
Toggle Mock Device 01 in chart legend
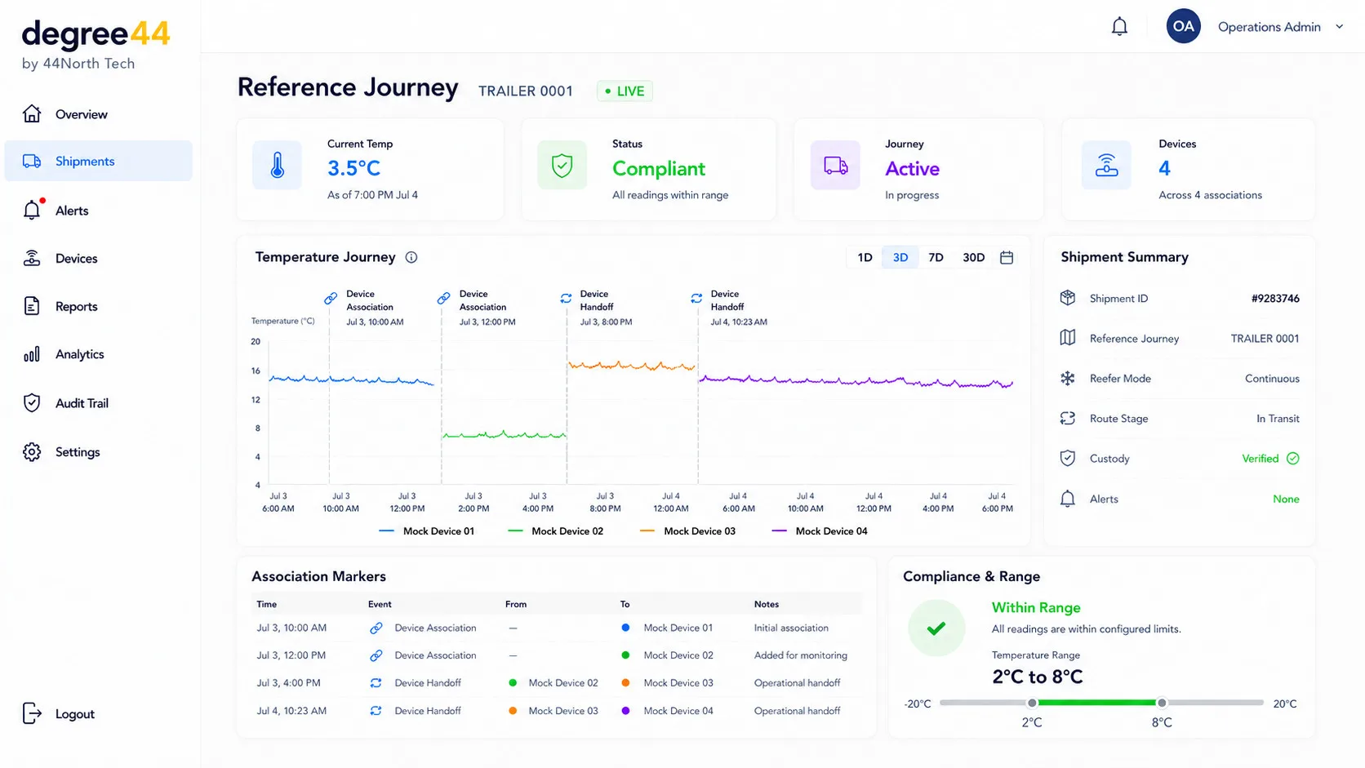[427, 531]
